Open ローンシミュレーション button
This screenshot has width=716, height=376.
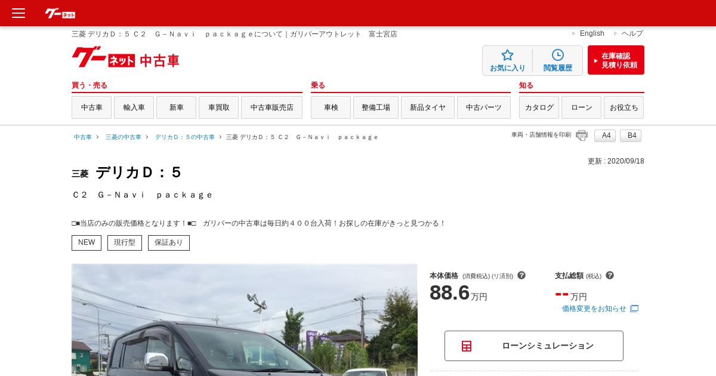coord(534,346)
